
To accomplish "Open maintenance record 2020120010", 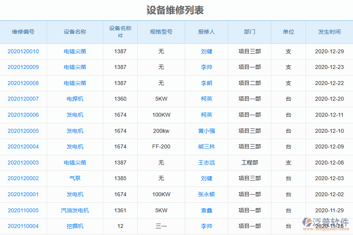I will (23, 51).
